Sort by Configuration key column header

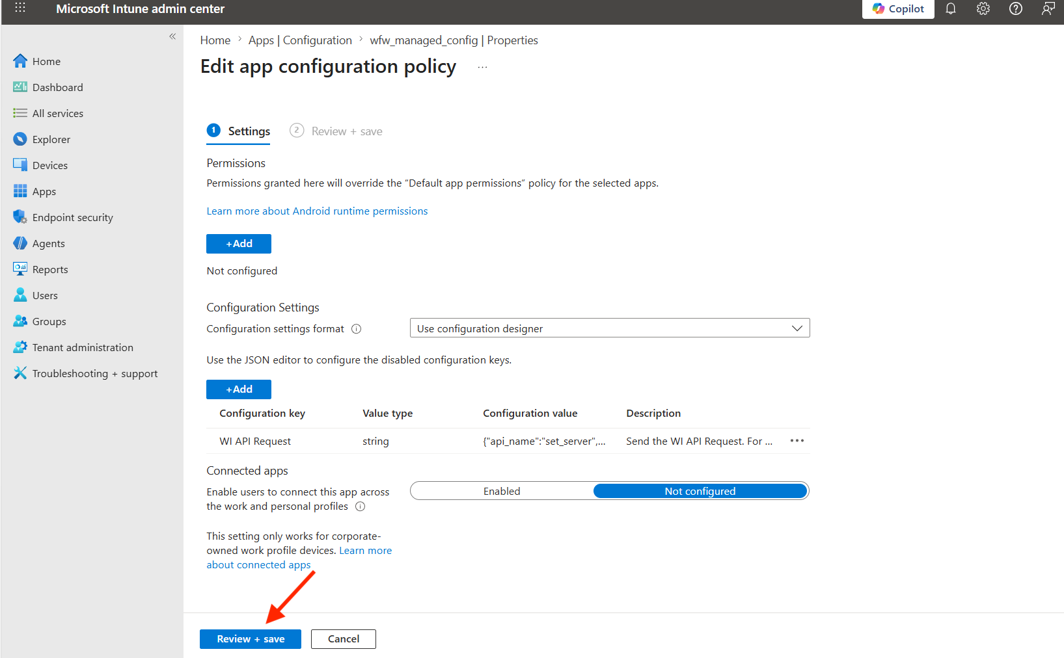[x=262, y=414]
